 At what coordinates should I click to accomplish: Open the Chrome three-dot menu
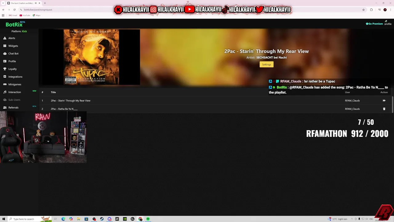tap(391, 10)
